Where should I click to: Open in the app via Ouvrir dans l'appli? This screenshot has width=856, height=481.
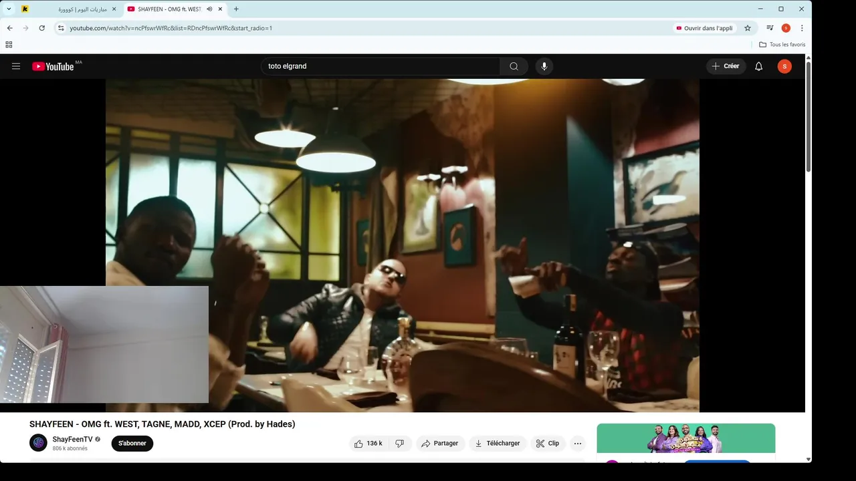704,28
